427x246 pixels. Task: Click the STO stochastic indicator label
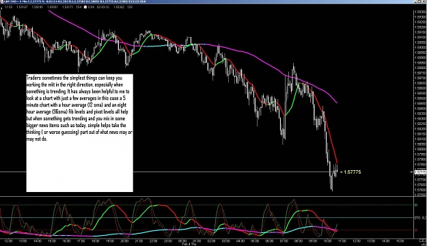click(x=417, y=218)
